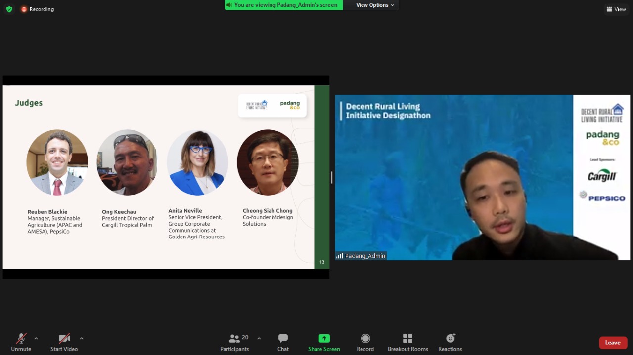Screen dimensions: 633x355
Task: Click the green Share Screen icon
Action: (x=324, y=338)
